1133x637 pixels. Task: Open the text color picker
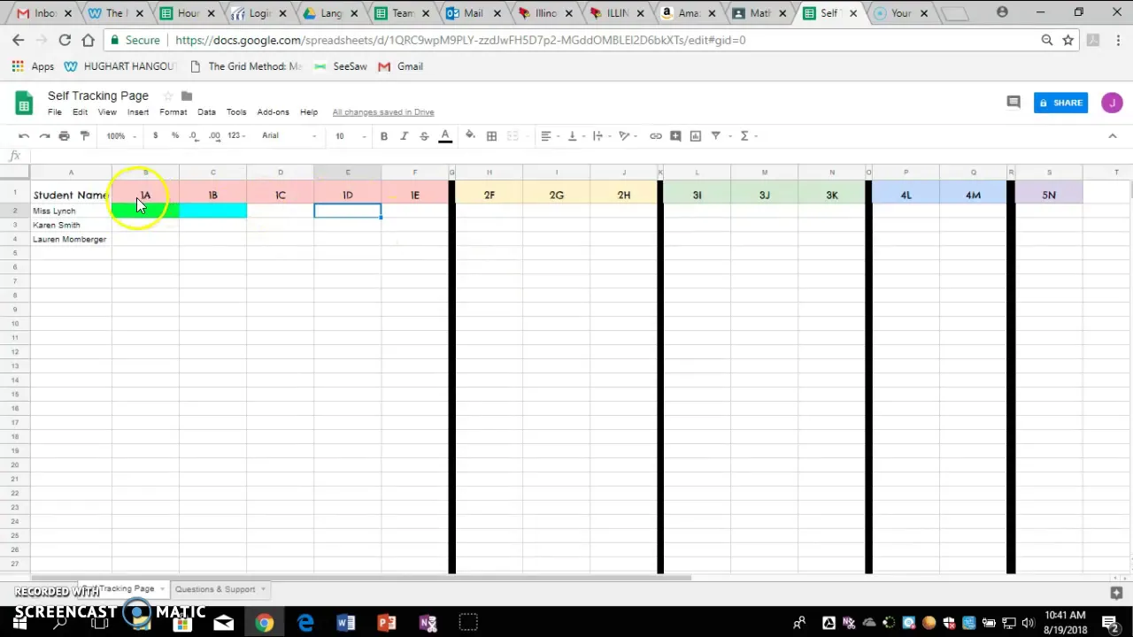click(445, 135)
